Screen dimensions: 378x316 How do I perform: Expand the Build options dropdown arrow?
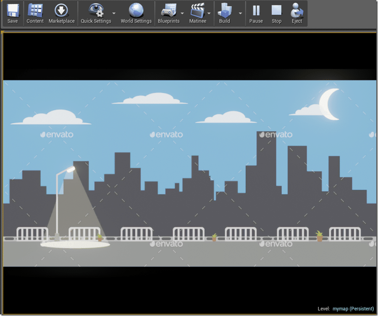click(240, 13)
